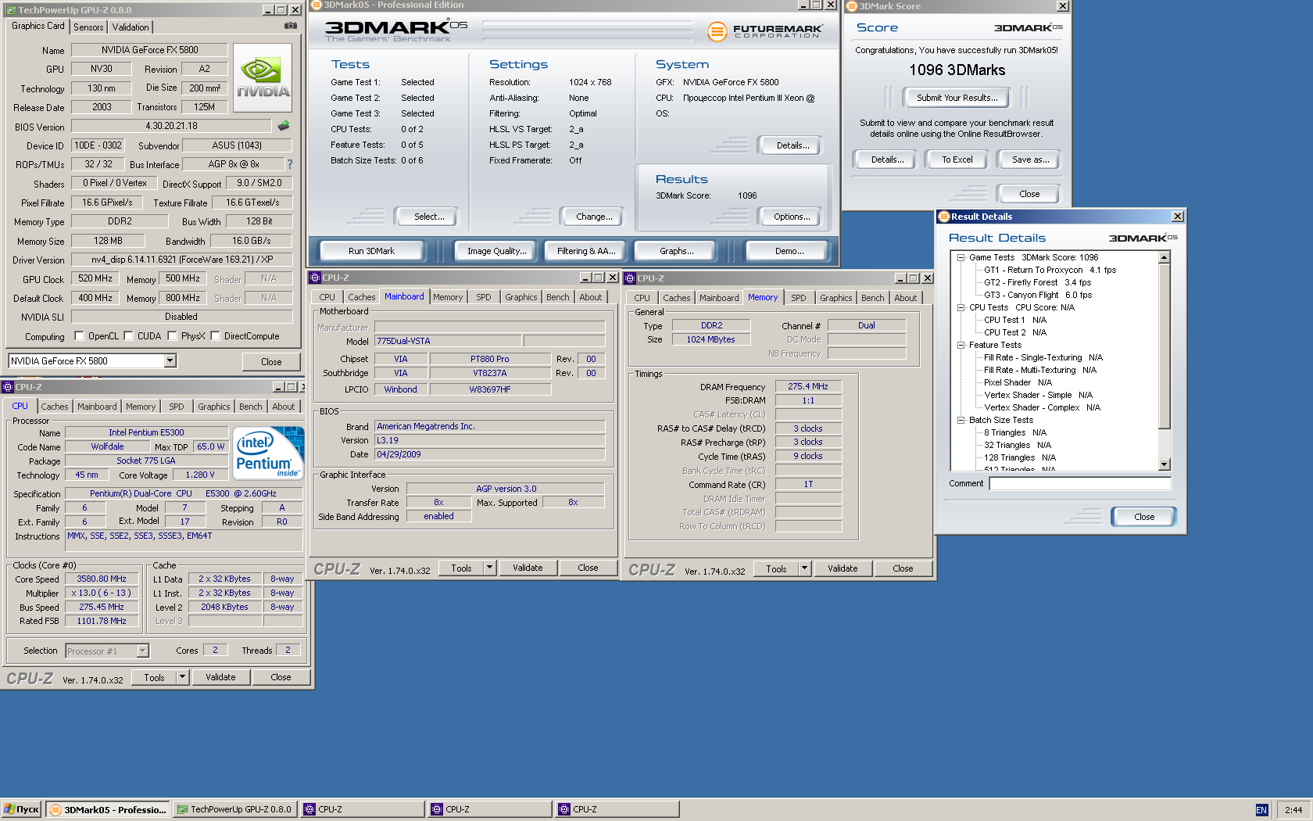Click Result Details scrollbar down arrow
The width and height of the screenshot is (1313, 821).
pyautogui.click(x=1165, y=464)
